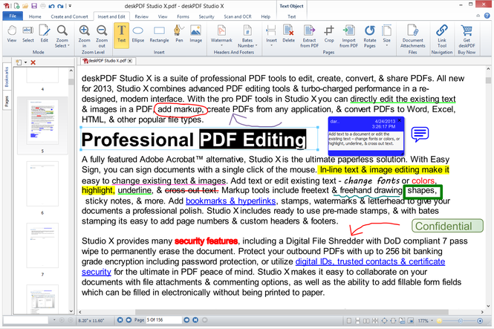
Task: Select the View hand tool
Action: (12, 34)
